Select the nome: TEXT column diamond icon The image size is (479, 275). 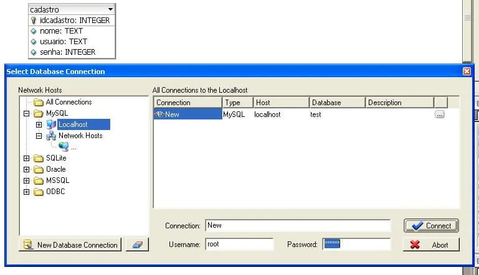34,31
